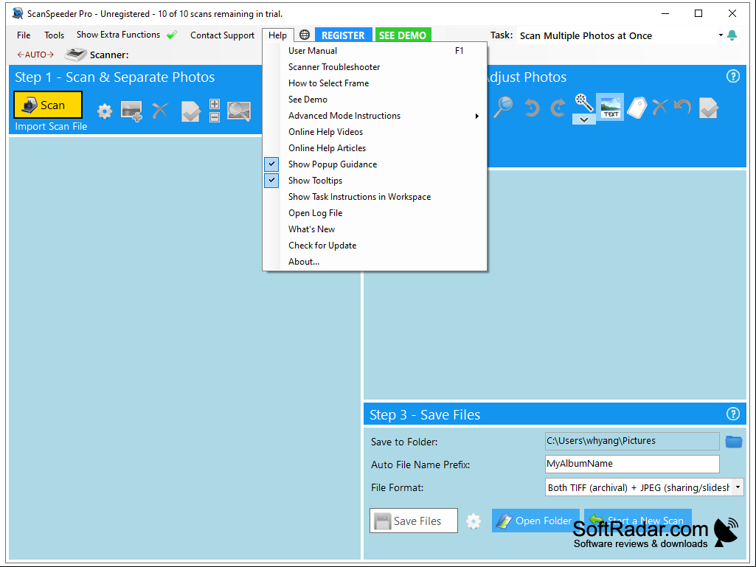Select Open Log File
The image size is (756, 567).
click(375, 213)
